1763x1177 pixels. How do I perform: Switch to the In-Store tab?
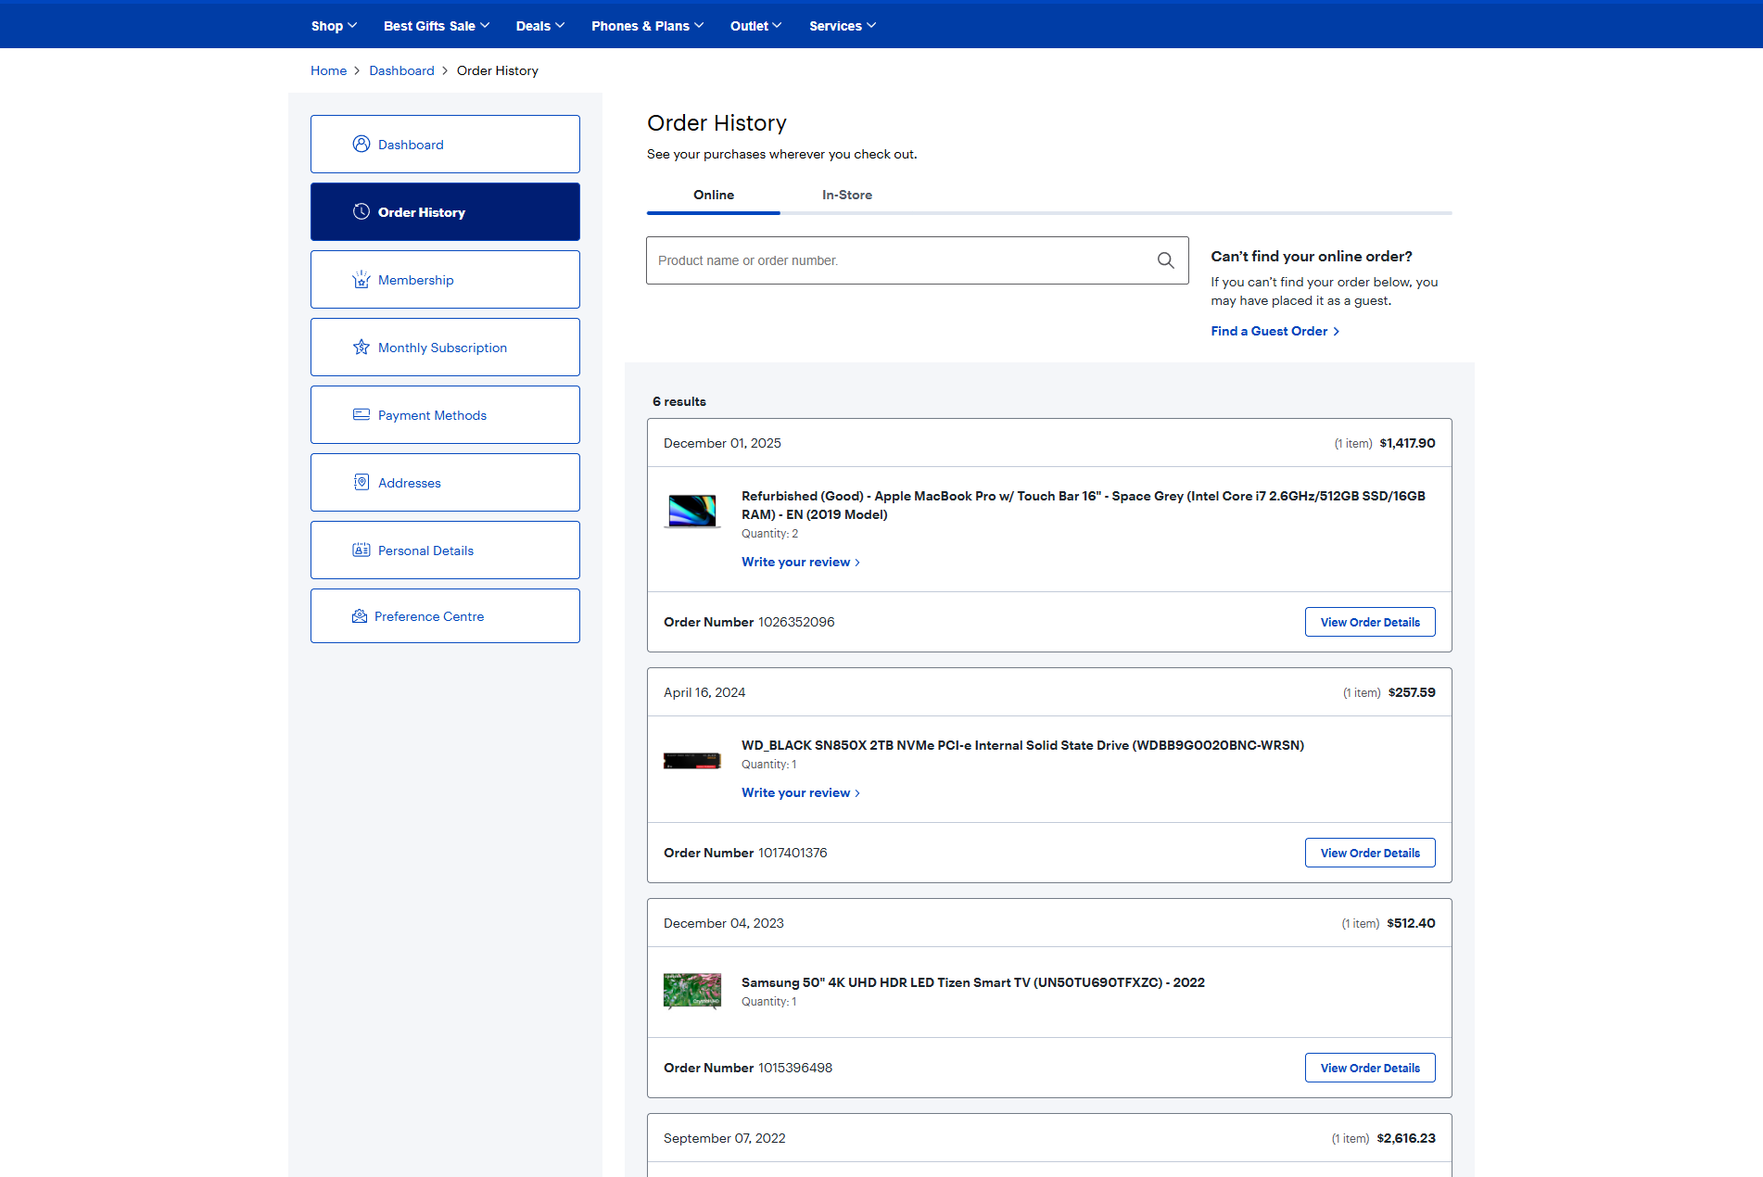pos(846,195)
